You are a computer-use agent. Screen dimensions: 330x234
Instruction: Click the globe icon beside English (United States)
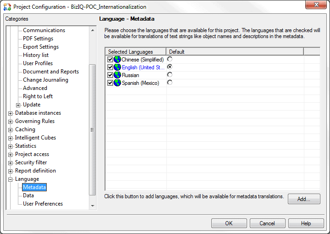point(117,67)
